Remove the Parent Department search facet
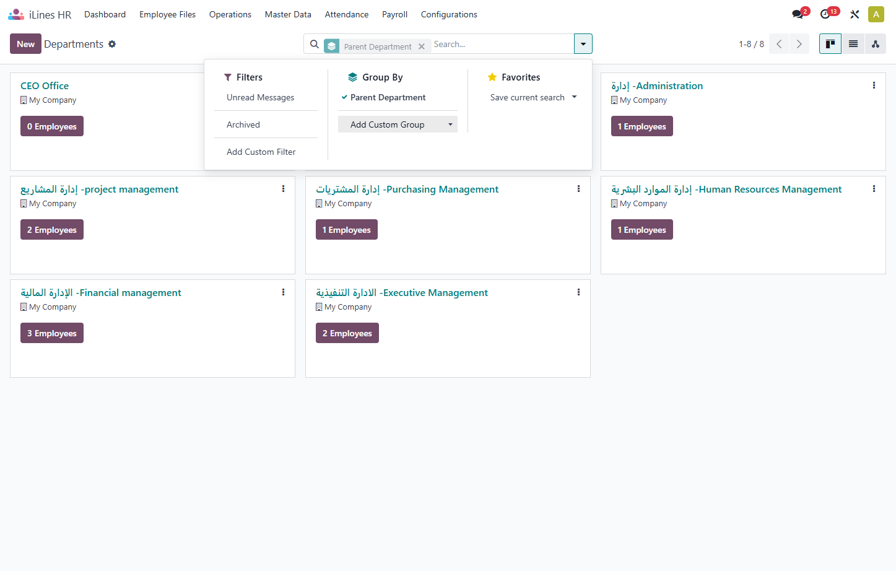The width and height of the screenshot is (896, 571). tap(422, 46)
